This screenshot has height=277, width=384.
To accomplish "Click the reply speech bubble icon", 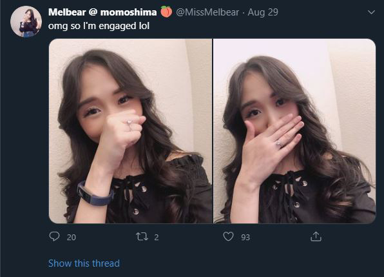I will pyautogui.click(x=54, y=236).
